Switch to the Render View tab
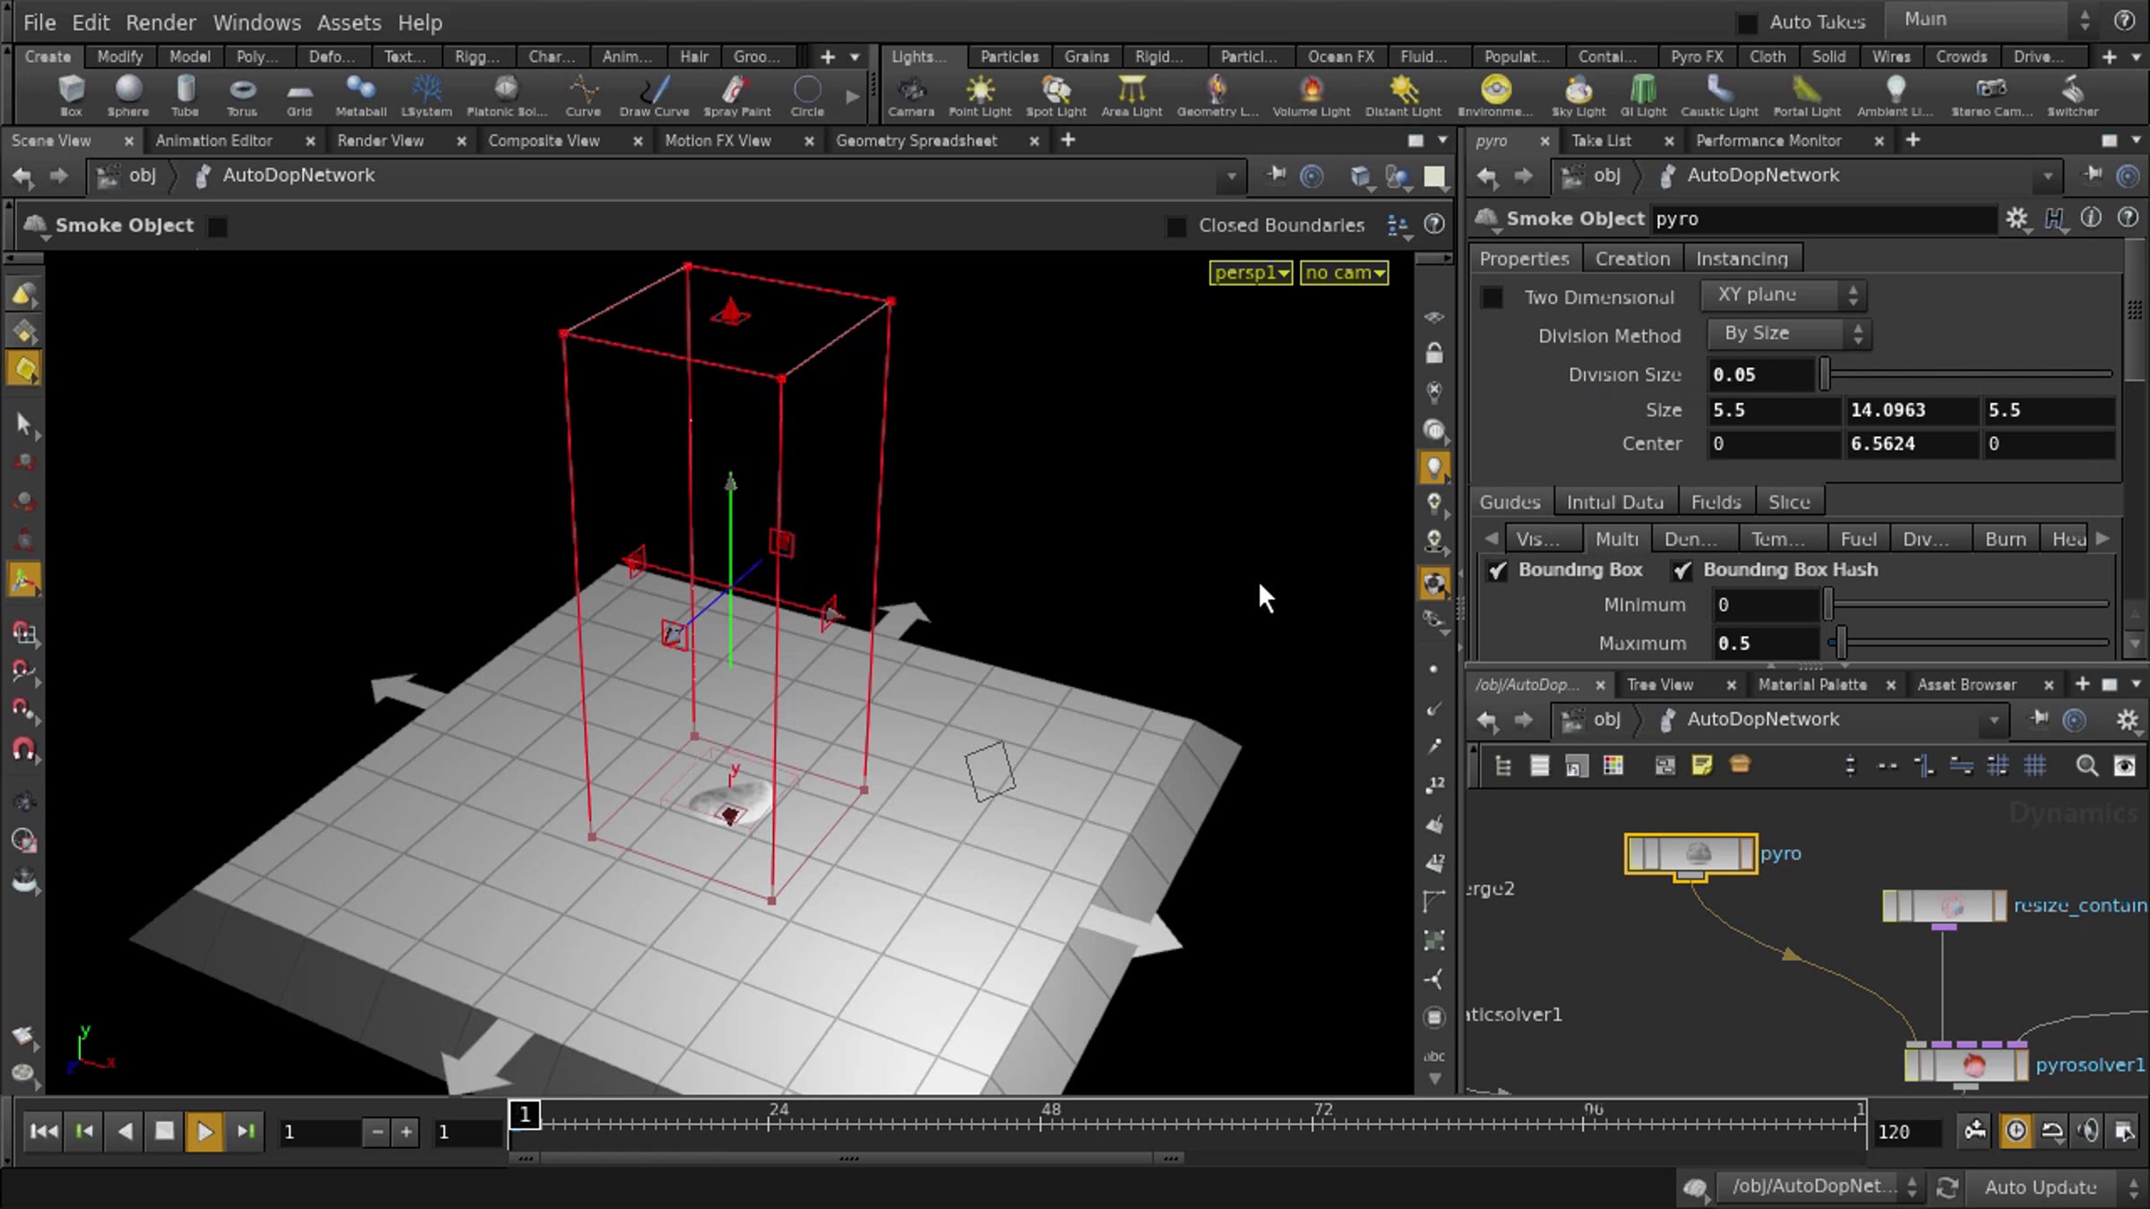 point(381,141)
